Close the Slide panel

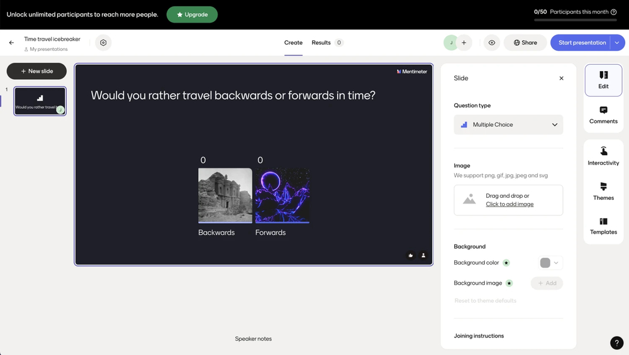click(561, 79)
